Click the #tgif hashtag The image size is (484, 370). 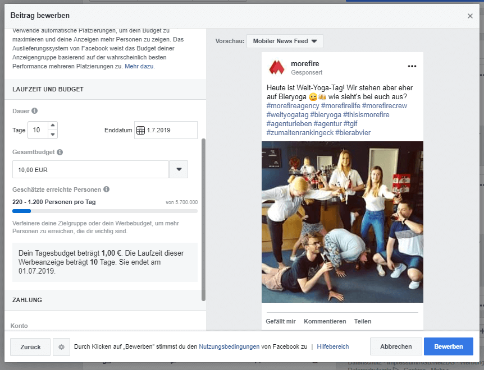[350, 123]
